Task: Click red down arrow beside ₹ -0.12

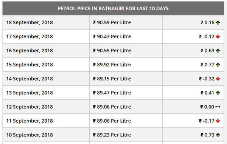Action: [x=218, y=36]
